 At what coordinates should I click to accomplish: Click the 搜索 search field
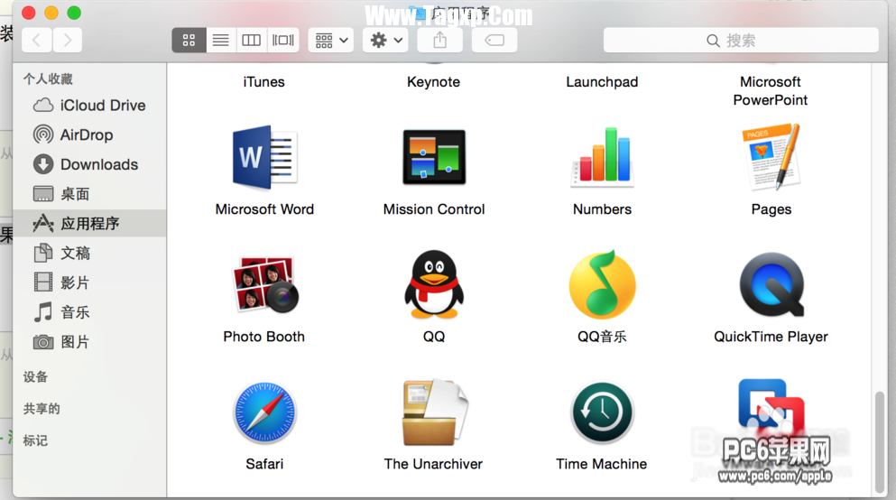pyautogui.click(x=741, y=40)
